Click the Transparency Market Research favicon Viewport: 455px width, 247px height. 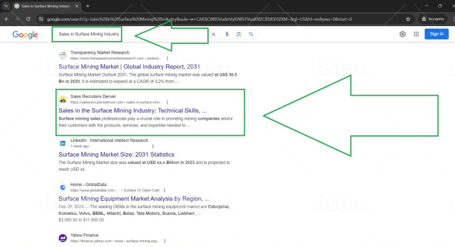[x=63, y=55]
